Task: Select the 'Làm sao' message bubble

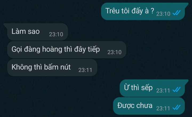Action: click(36, 32)
